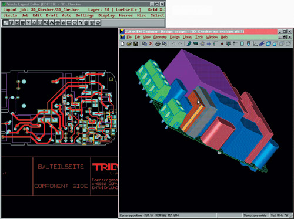Open the Window menu in EM Designer
294x219 pixels.
(212, 37)
